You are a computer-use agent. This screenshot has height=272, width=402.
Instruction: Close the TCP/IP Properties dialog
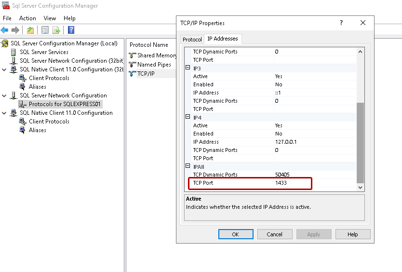(363, 23)
